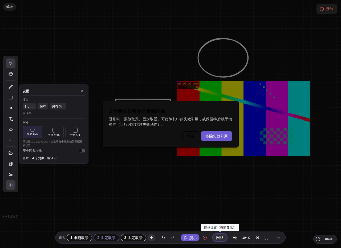Switch to shot 3·固定取景
This screenshot has width=341, height=248.
(133, 238)
